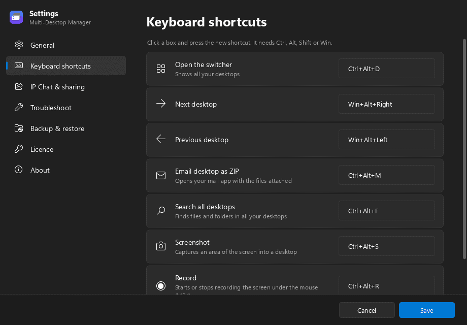This screenshot has width=467, height=325.
Task: Edit the Email desktop as ZIP shortcut box
Action: coord(387,176)
